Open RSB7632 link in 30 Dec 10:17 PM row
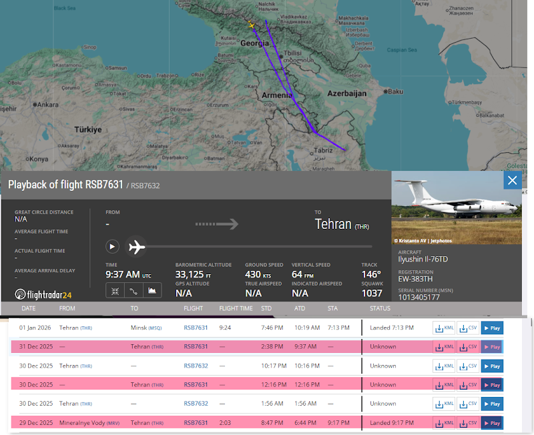This screenshot has height=435, width=534. click(x=196, y=366)
